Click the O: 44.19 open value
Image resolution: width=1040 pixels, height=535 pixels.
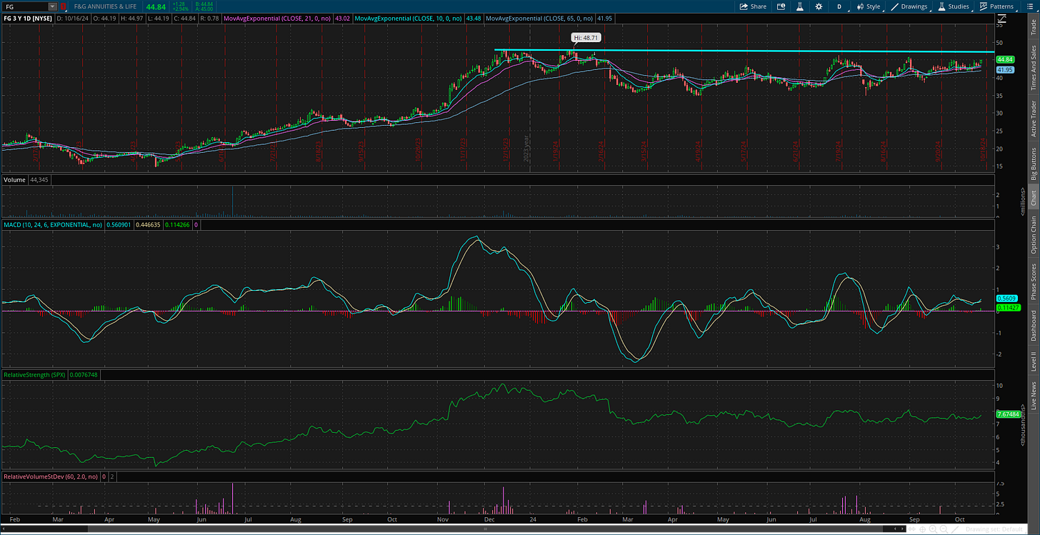tap(104, 19)
